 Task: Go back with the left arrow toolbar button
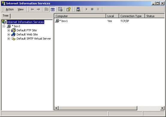(32, 9)
